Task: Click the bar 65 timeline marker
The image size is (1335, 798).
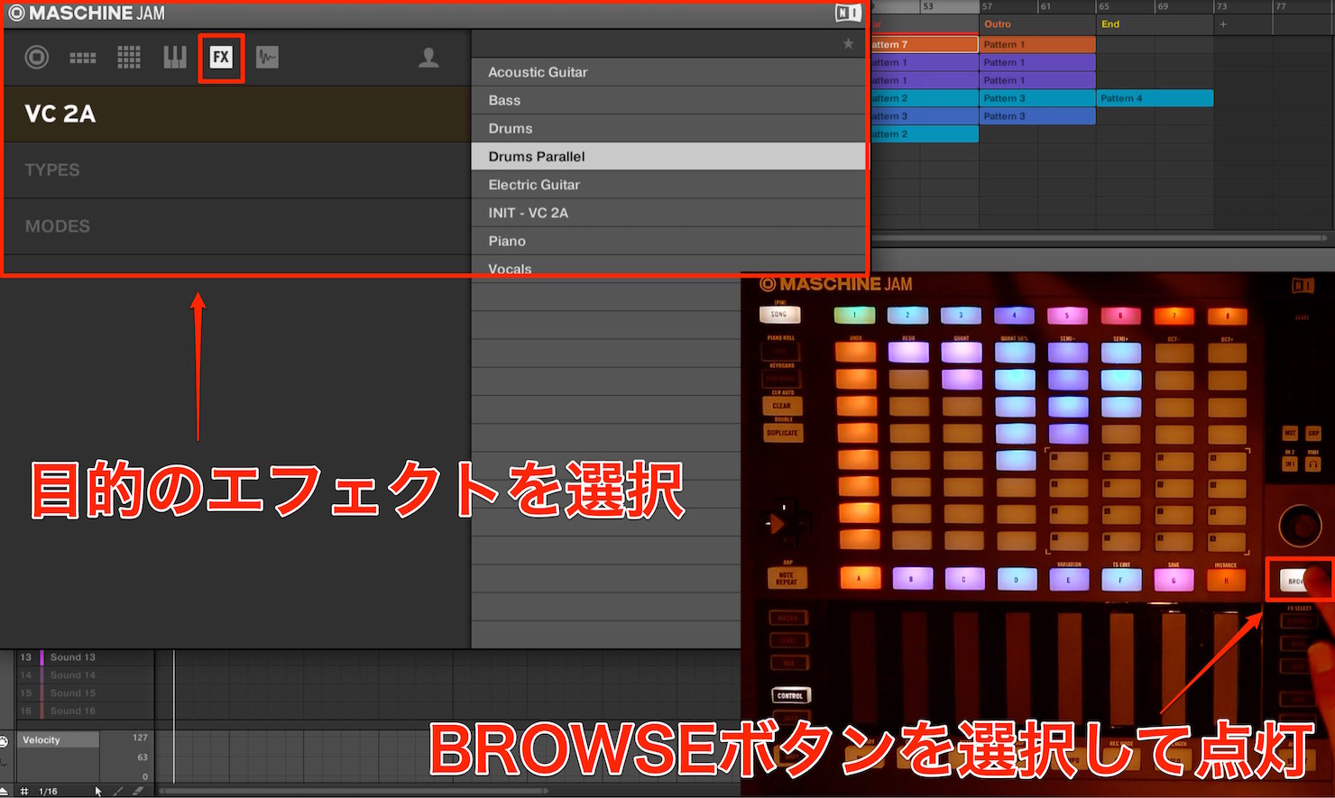Action: coord(1104,6)
